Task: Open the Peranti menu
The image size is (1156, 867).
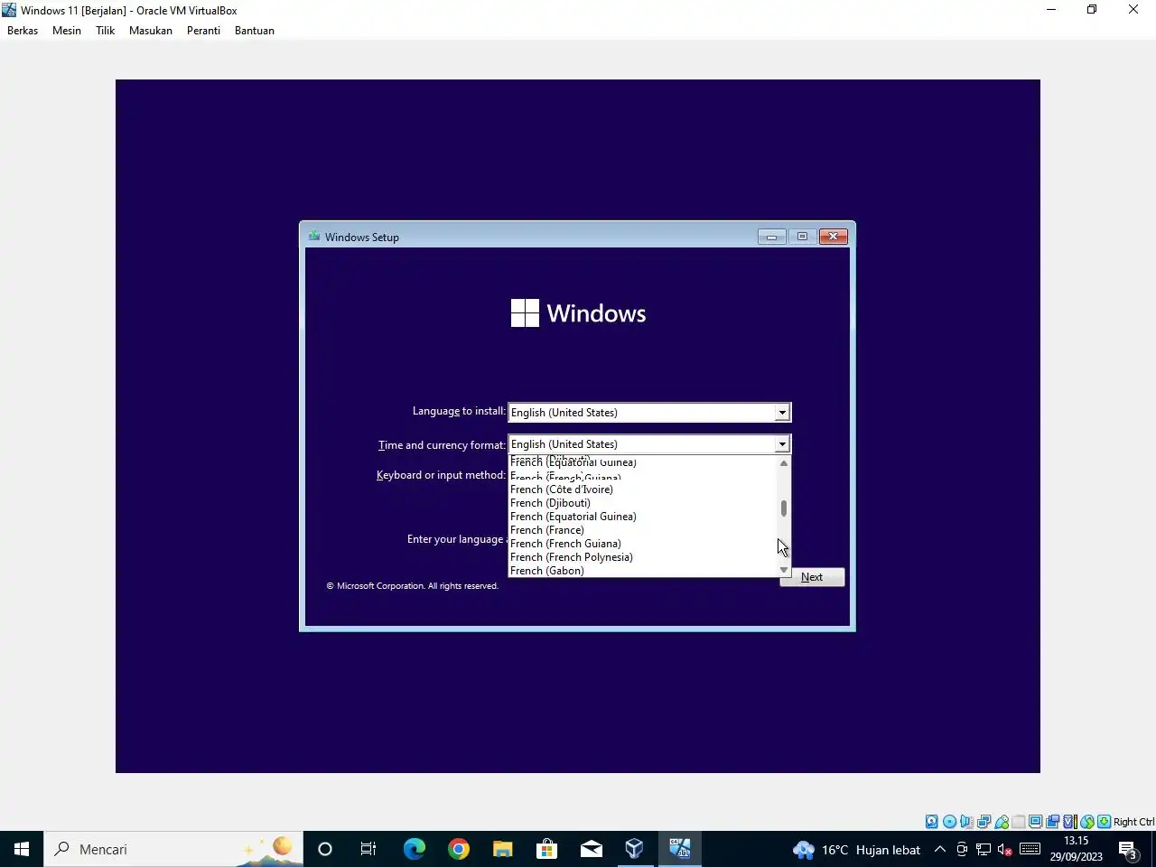Action: coord(203,30)
